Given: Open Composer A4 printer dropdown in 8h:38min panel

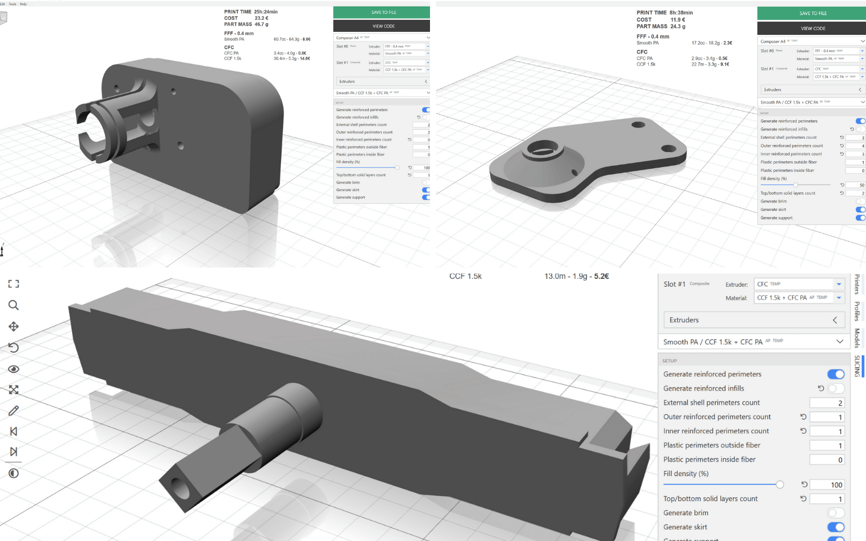Looking at the screenshot, I should click(811, 41).
